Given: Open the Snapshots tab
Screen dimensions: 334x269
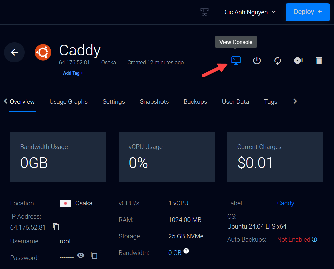Looking at the screenshot, I should [x=154, y=102].
